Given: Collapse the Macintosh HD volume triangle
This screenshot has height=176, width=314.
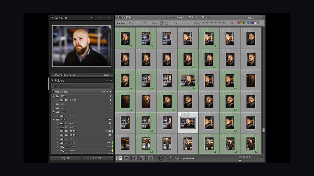Looking at the screenshot, I should click(x=110, y=92).
